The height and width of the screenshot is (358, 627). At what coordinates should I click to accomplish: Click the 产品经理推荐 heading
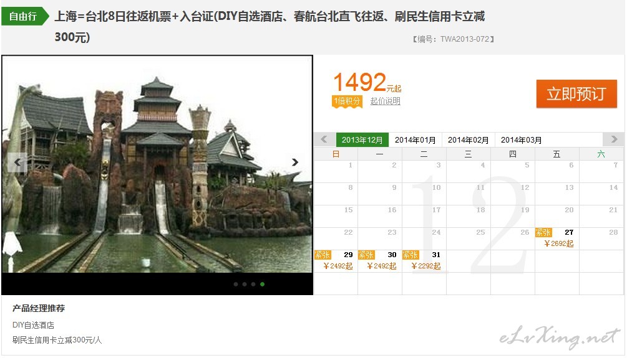point(39,308)
